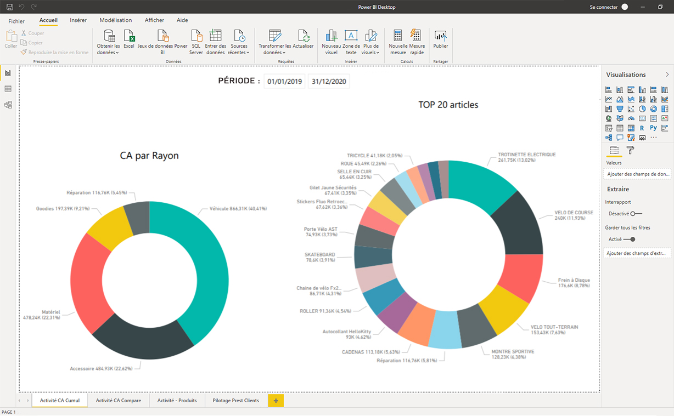Expand the Obtenir les données dropdown

(x=108, y=49)
